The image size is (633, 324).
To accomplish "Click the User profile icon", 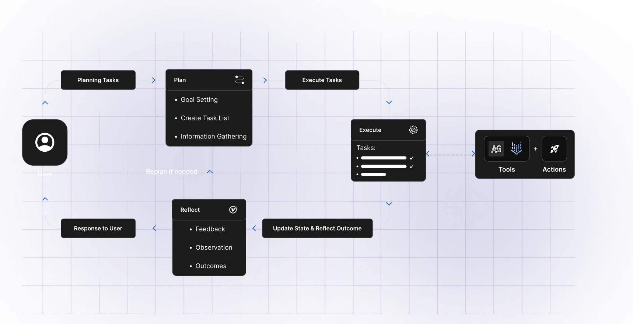I will (45, 142).
